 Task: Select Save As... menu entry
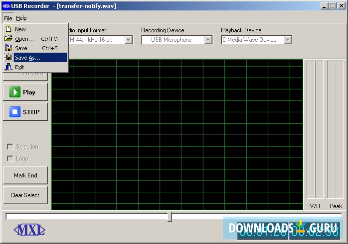pos(35,58)
